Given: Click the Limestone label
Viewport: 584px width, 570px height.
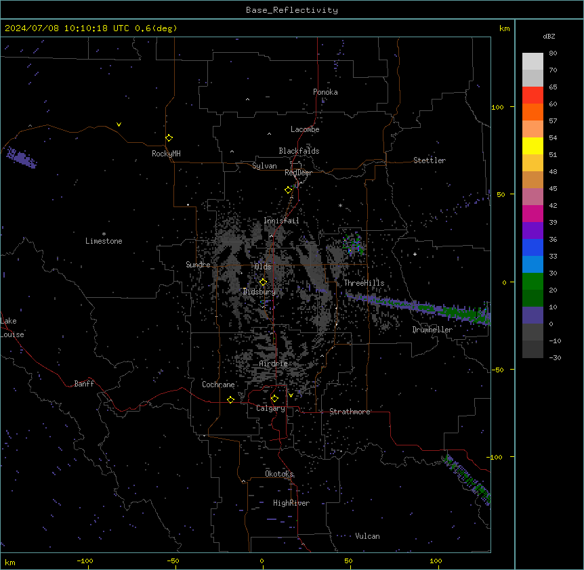Looking at the screenshot, I should click(104, 241).
